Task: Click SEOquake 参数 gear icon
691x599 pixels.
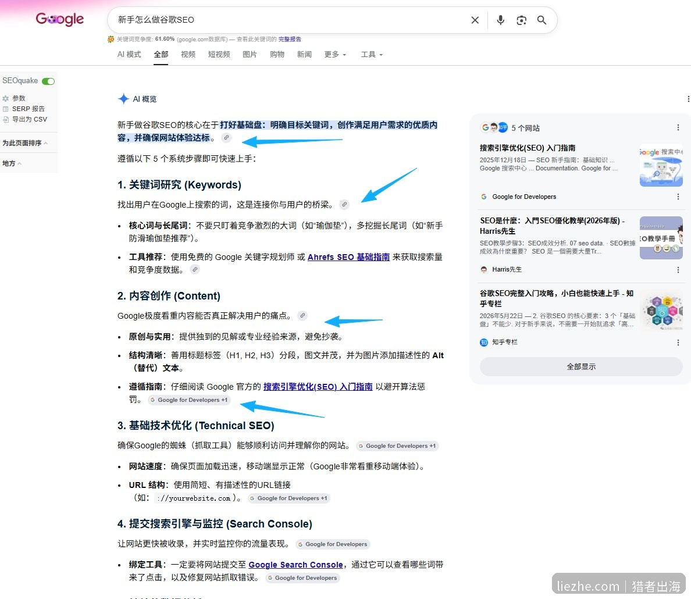Action: click(6, 98)
